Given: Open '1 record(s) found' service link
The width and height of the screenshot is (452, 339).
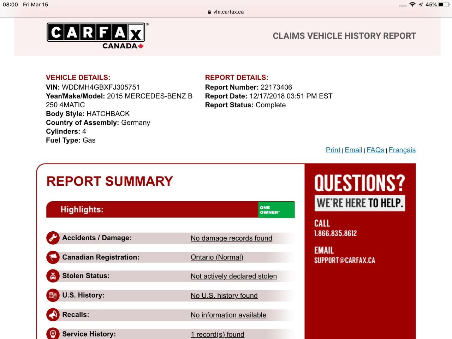Looking at the screenshot, I should click(218, 334).
